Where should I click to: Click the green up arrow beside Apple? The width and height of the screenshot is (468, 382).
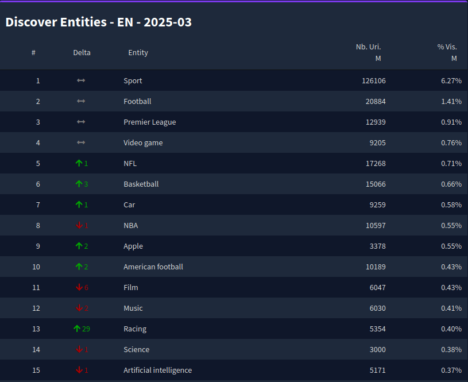pos(79,246)
